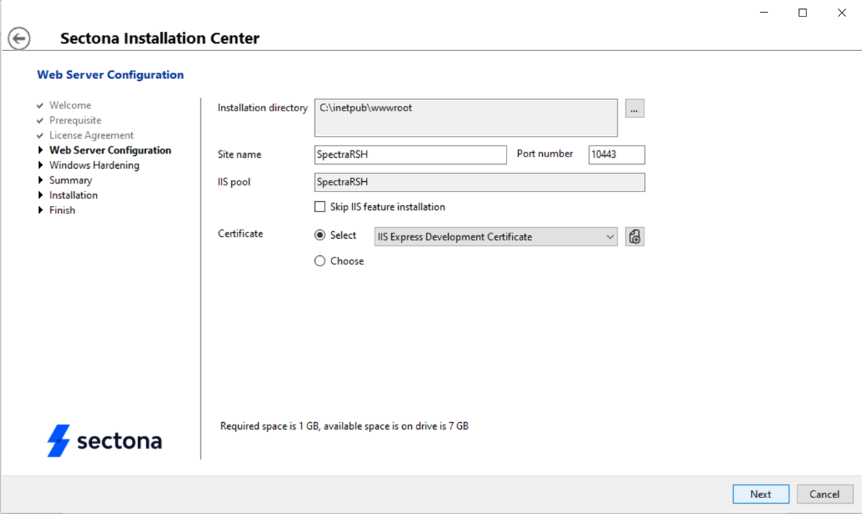Viewport: 862px width, 514px height.
Task: Minimize the installer window
Action: click(763, 13)
